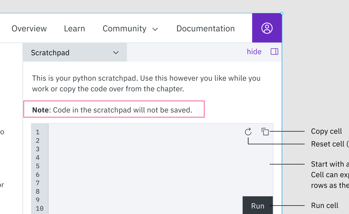Click the side-by-side panel icon beside hide

click(x=274, y=51)
